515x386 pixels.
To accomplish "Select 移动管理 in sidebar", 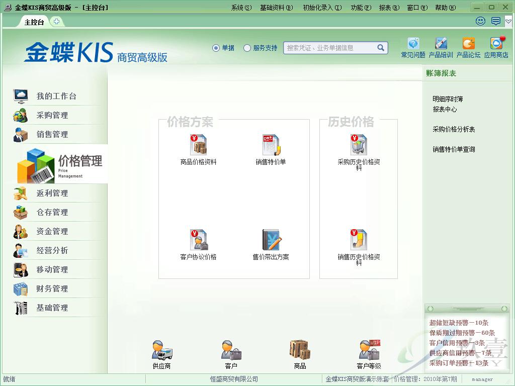I will (x=56, y=269).
